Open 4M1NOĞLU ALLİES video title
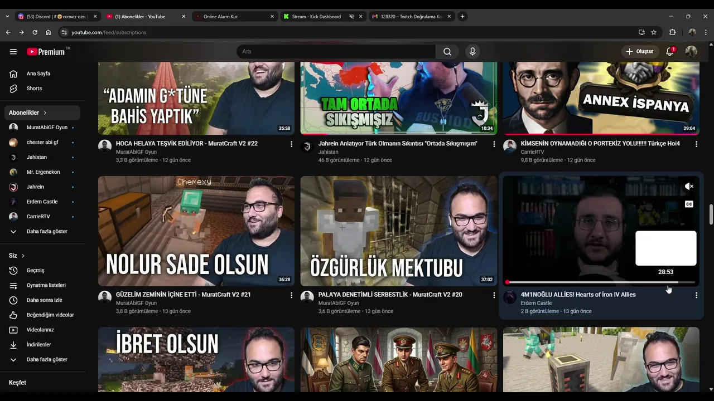The height and width of the screenshot is (401, 714). tap(578, 295)
